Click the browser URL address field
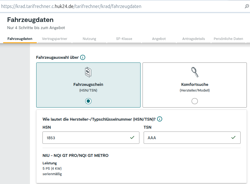Image resolution: width=250 pixels, height=184 pixels. point(114,6)
